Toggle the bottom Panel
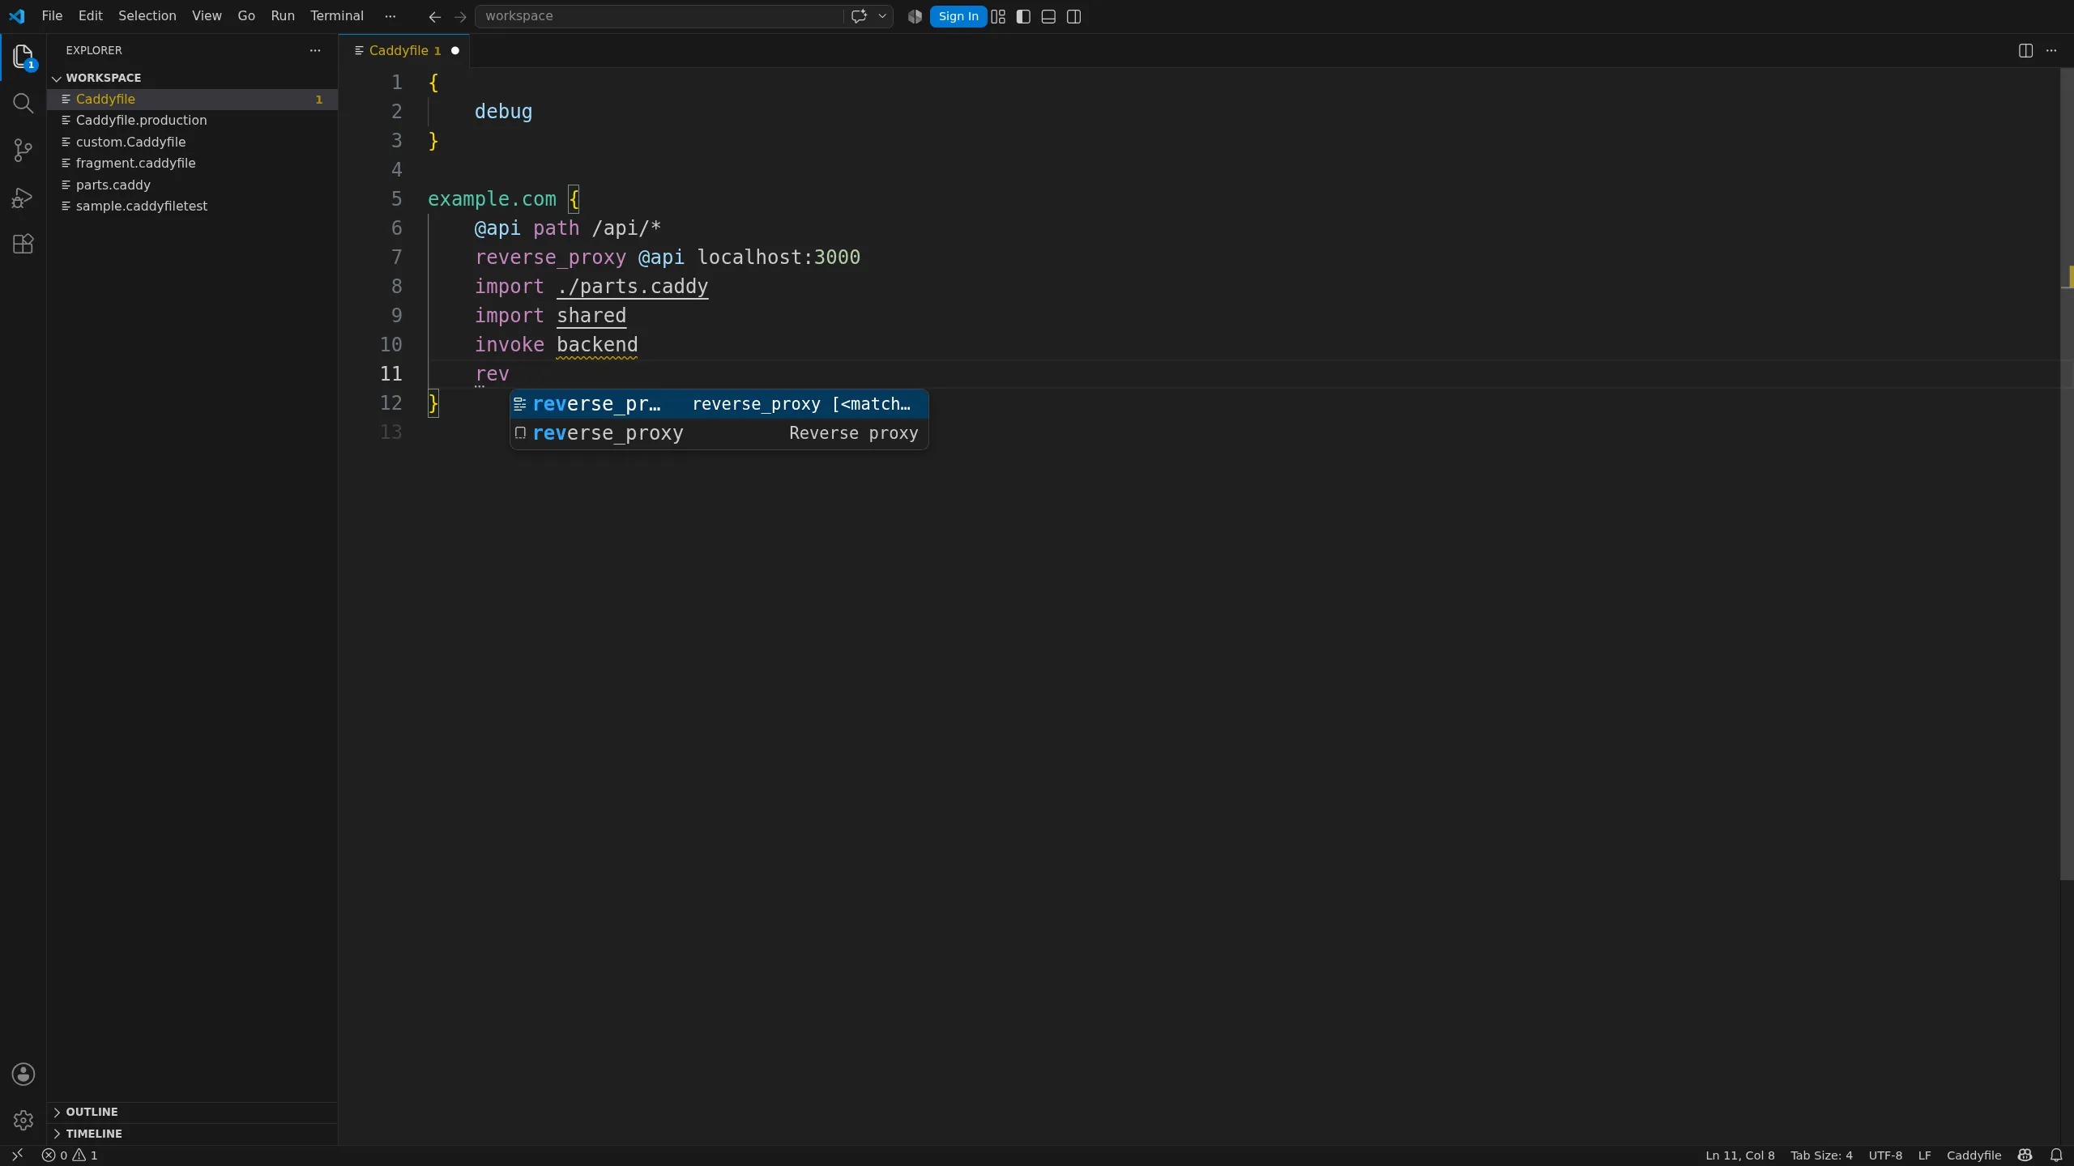2074x1166 pixels. pyautogui.click(x=1048, y=16)
